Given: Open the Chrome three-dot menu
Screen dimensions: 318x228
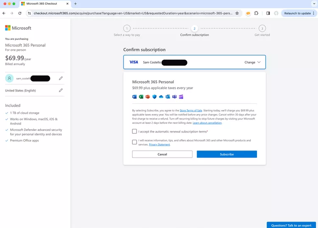Looking at the screenshot, I should coord(313,13).
